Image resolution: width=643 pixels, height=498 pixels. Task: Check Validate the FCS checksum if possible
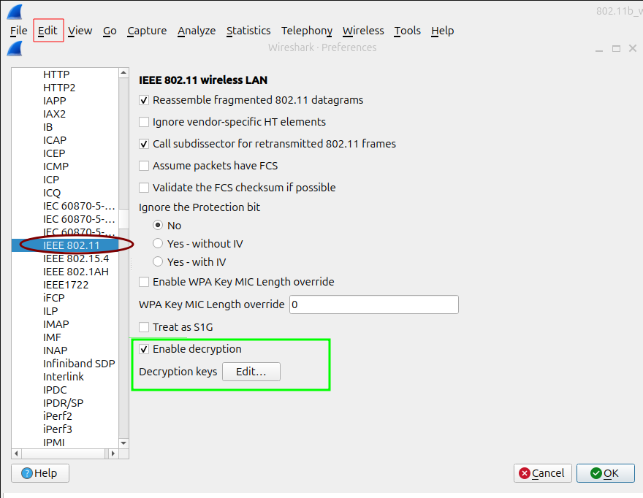click(x=143, y=188)
